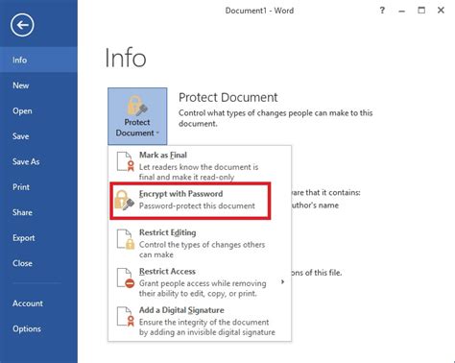Collapse the Protect Document dropdown button
The width and height of the screenshot is (455, 363).
[x=137, y=116]
